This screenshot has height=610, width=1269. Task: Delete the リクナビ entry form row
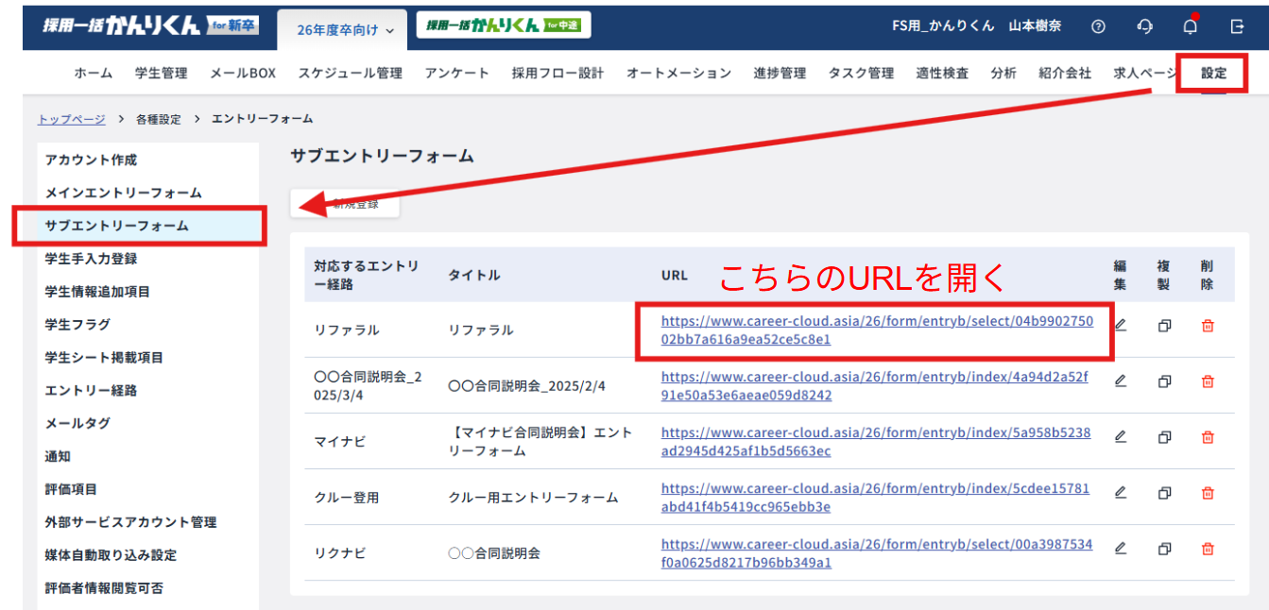(x=1208, y=549)
